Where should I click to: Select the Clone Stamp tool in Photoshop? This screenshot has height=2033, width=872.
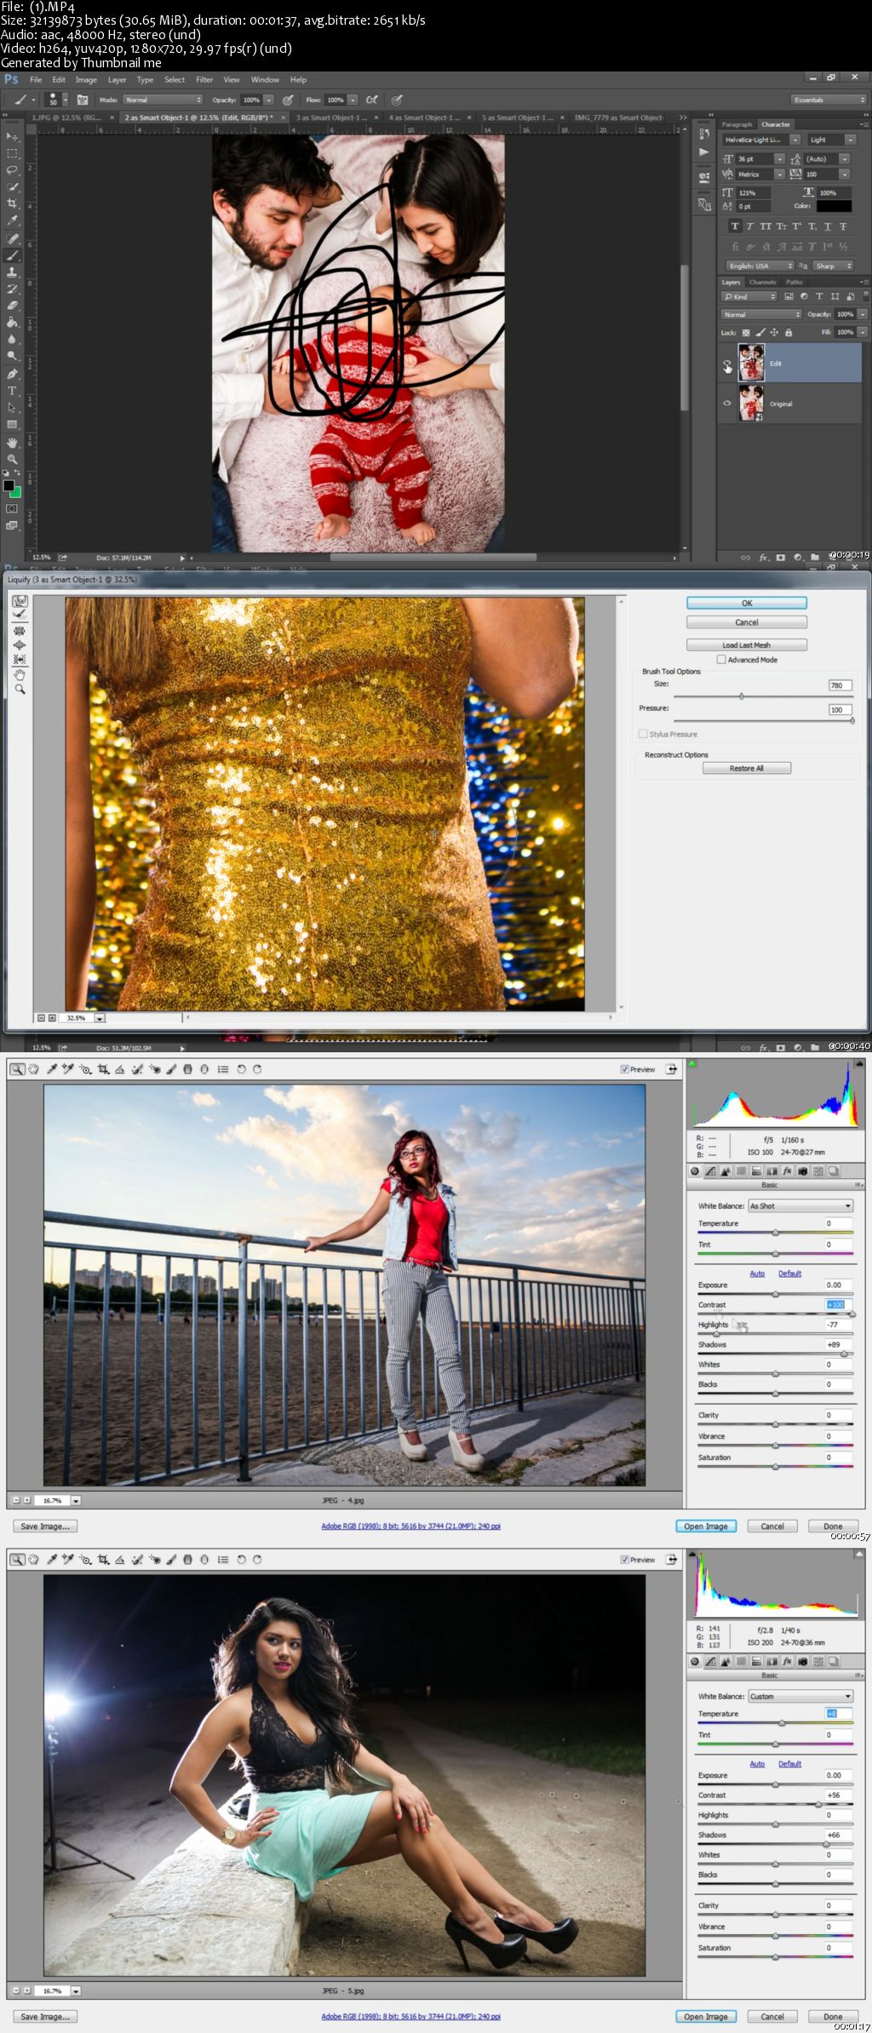tap(12, 272)
